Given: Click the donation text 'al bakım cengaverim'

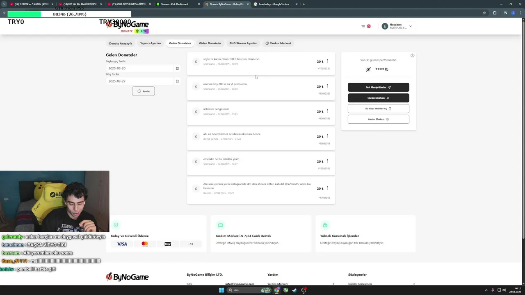Looking at the screenshot, I should click(x=216, y=109).
